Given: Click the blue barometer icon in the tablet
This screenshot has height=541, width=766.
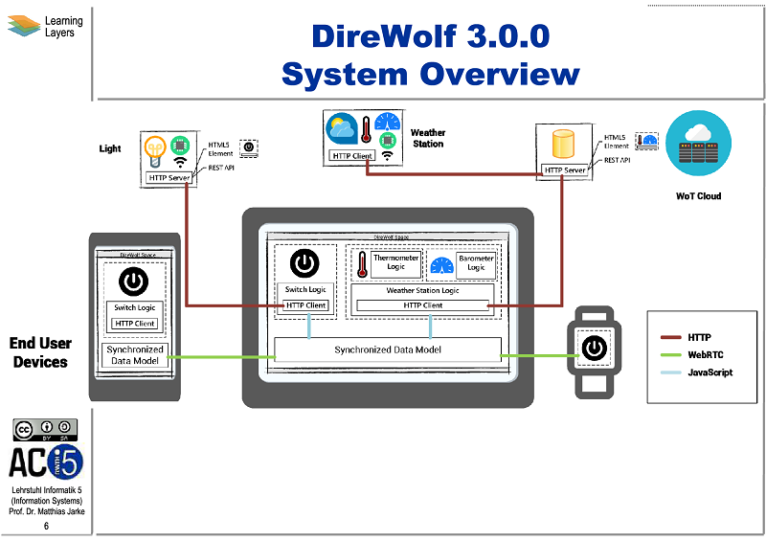Looking at the screenshot, I should click(442, 266).
